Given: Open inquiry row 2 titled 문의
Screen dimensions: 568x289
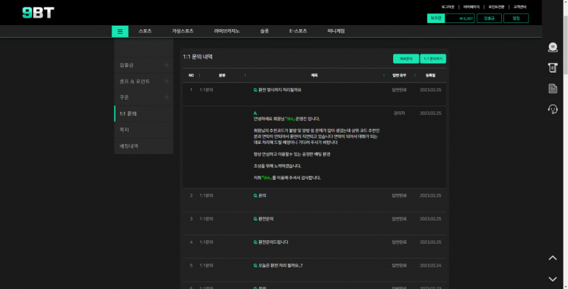Looking at the screenshot, I should click(x=262, y=195).
